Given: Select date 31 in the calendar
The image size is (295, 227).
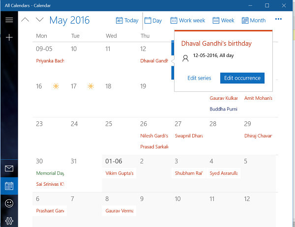Looking at the screenshot, I should [74, 161].
